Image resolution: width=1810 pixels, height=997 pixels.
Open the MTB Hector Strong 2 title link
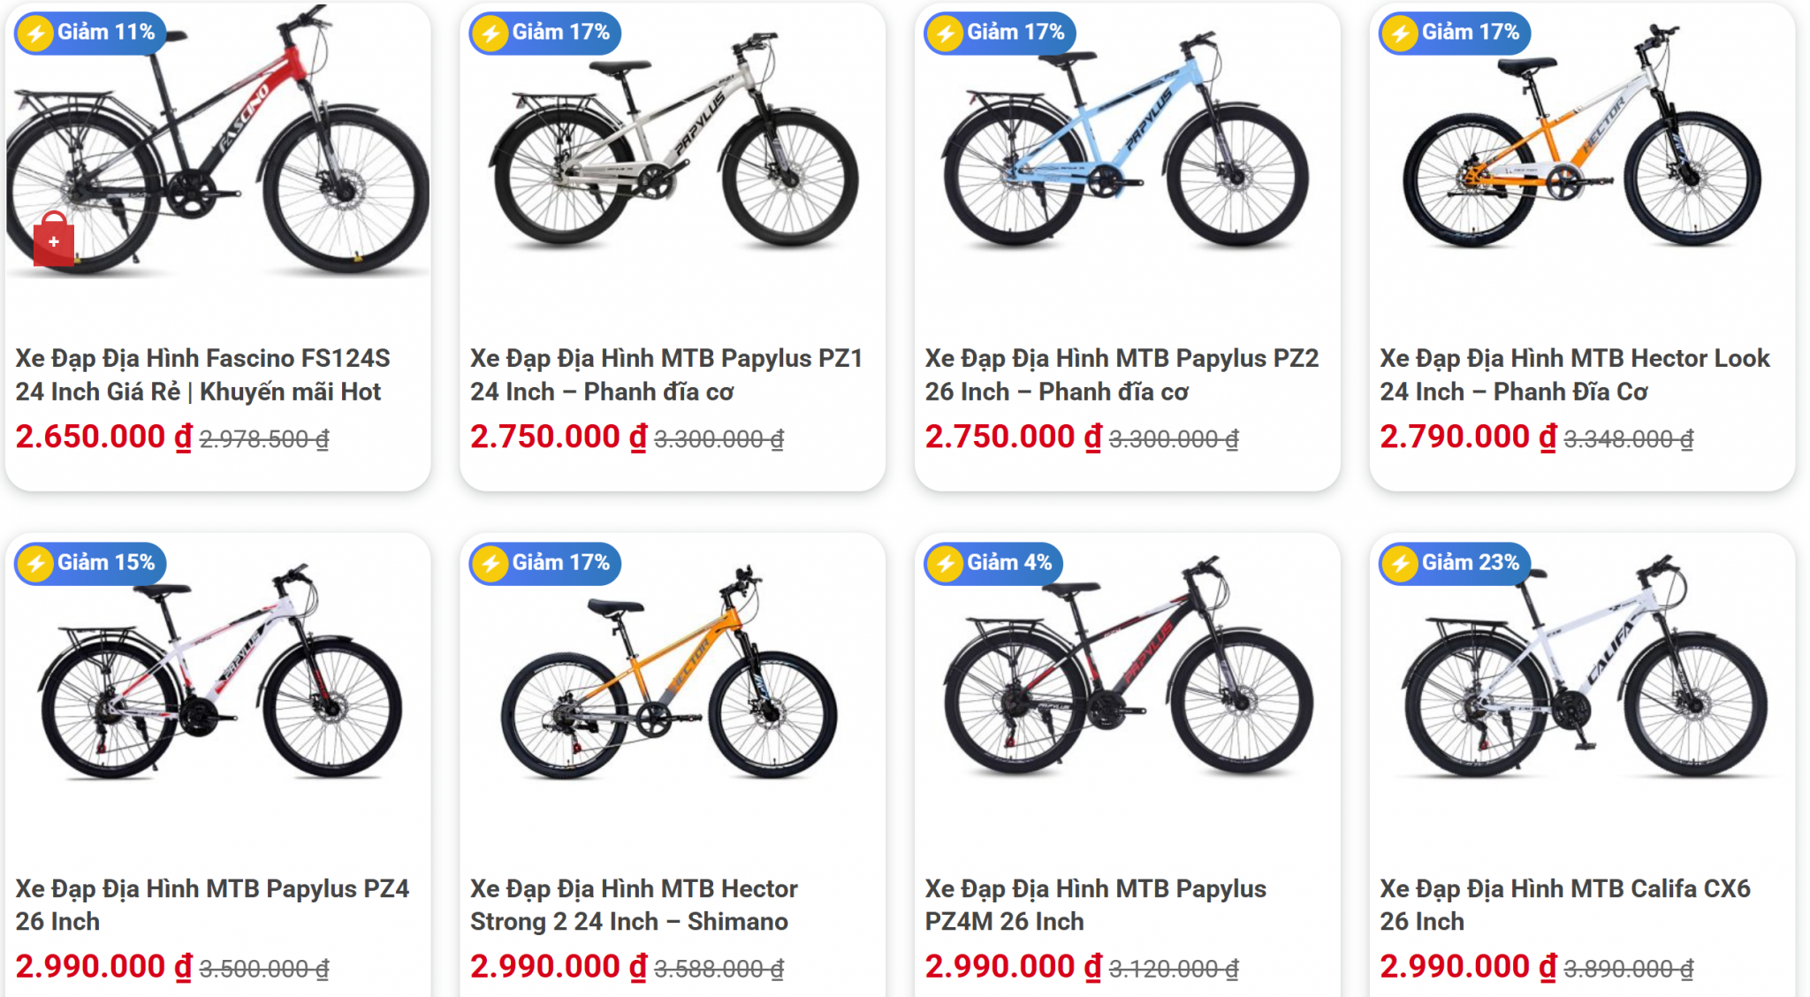click(x=634, y=905)
